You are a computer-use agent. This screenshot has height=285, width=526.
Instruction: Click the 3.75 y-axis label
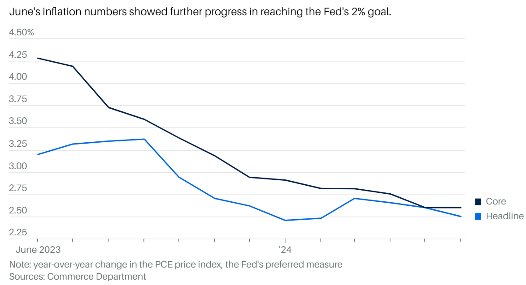tap(18, 99)
